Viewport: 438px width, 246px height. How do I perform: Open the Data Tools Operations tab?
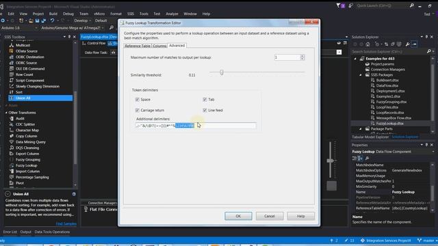52,232
